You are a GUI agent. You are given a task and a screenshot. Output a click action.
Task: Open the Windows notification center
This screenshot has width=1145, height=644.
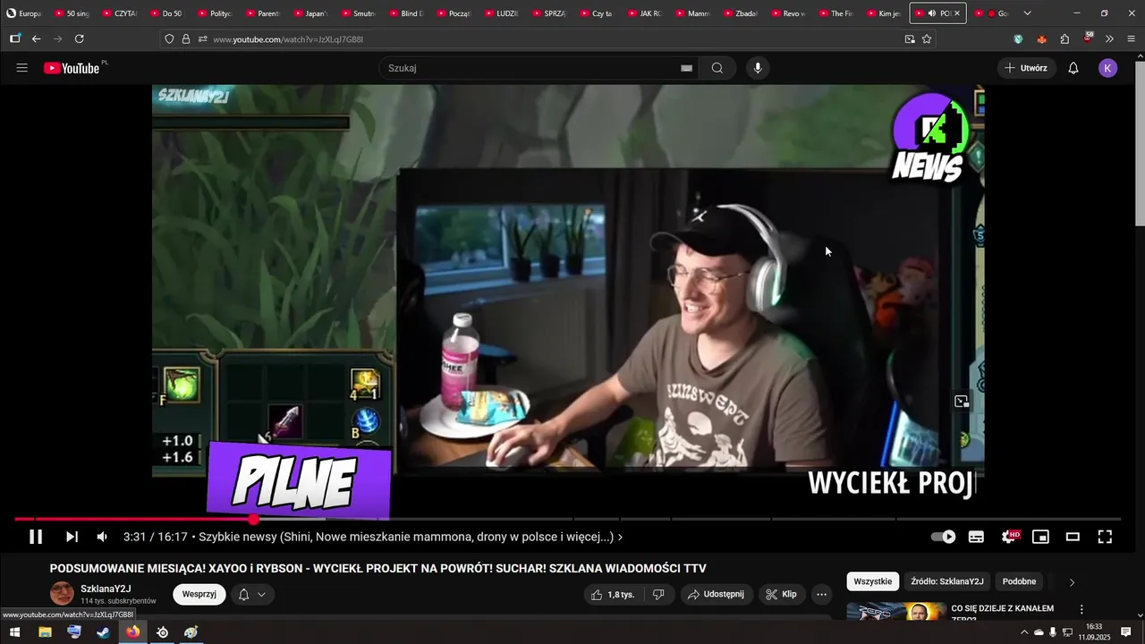(x=1125, y=632)
